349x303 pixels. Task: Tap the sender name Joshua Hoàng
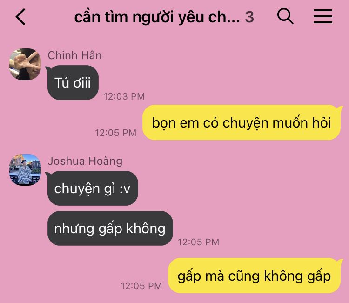pyautogui.click(x=85, y=161)
